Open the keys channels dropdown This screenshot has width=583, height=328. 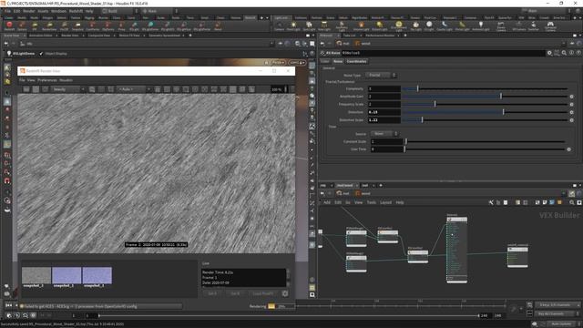pos(557,305)
